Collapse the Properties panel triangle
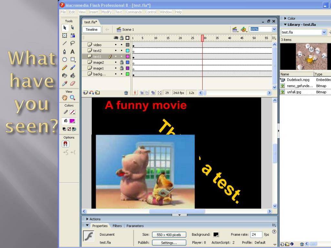 click(x=87, y=225)
